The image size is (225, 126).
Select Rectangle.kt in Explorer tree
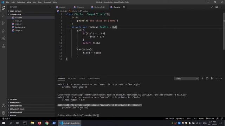[31, 27]
